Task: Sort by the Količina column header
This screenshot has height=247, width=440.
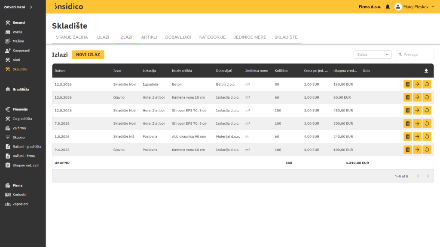Action: 281,71
